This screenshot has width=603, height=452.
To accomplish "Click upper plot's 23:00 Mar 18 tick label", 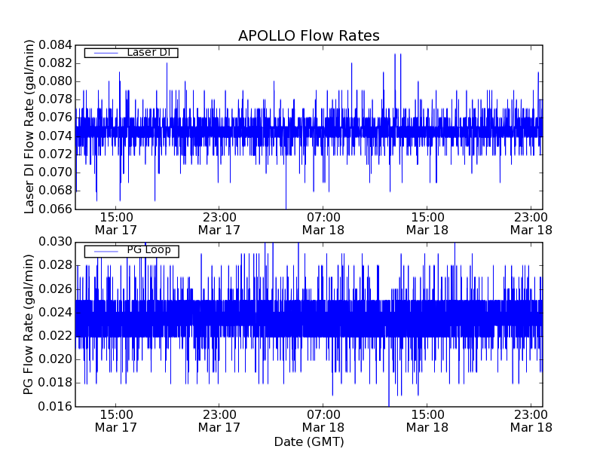I will click(x=531, y=223).
